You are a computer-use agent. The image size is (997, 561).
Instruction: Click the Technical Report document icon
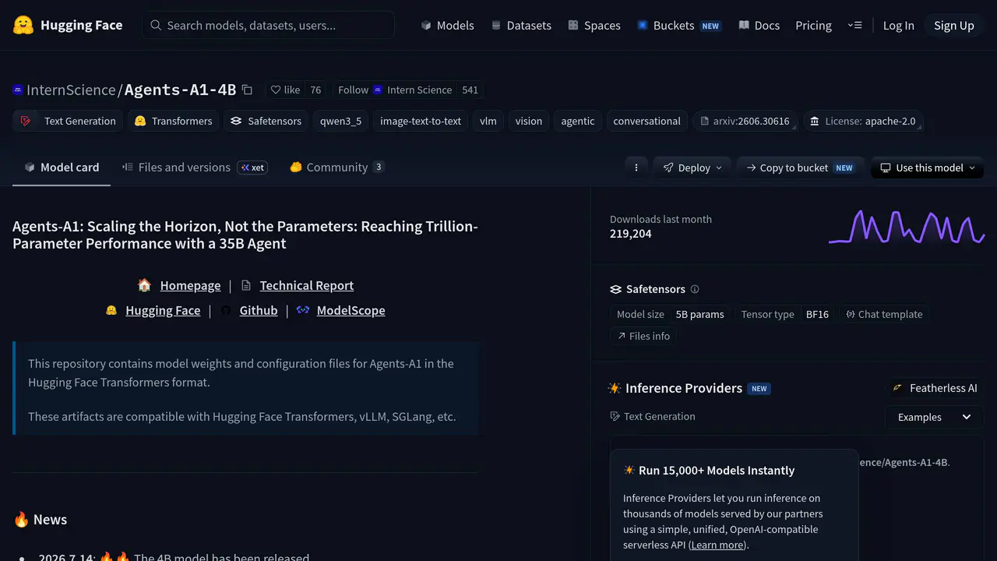(246, 285)
